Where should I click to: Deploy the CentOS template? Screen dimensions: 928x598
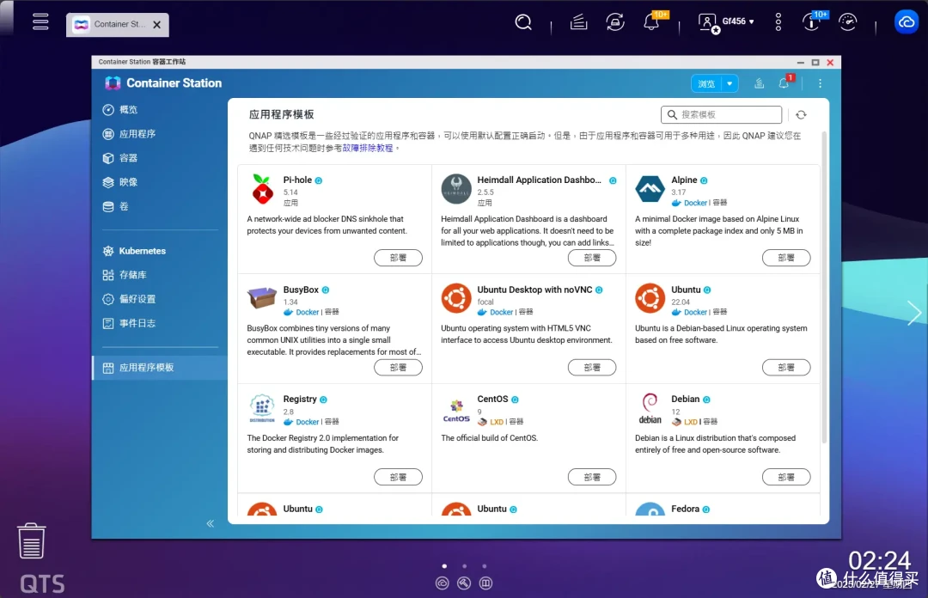coord(592,477)
